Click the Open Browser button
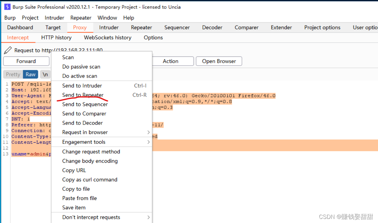Screen dimensions: 378x223 coord(219,61)
